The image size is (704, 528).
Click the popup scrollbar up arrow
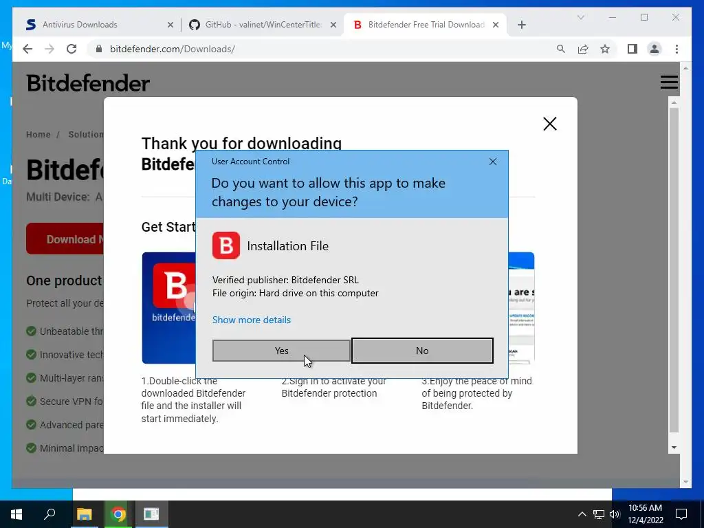point(674,103)
